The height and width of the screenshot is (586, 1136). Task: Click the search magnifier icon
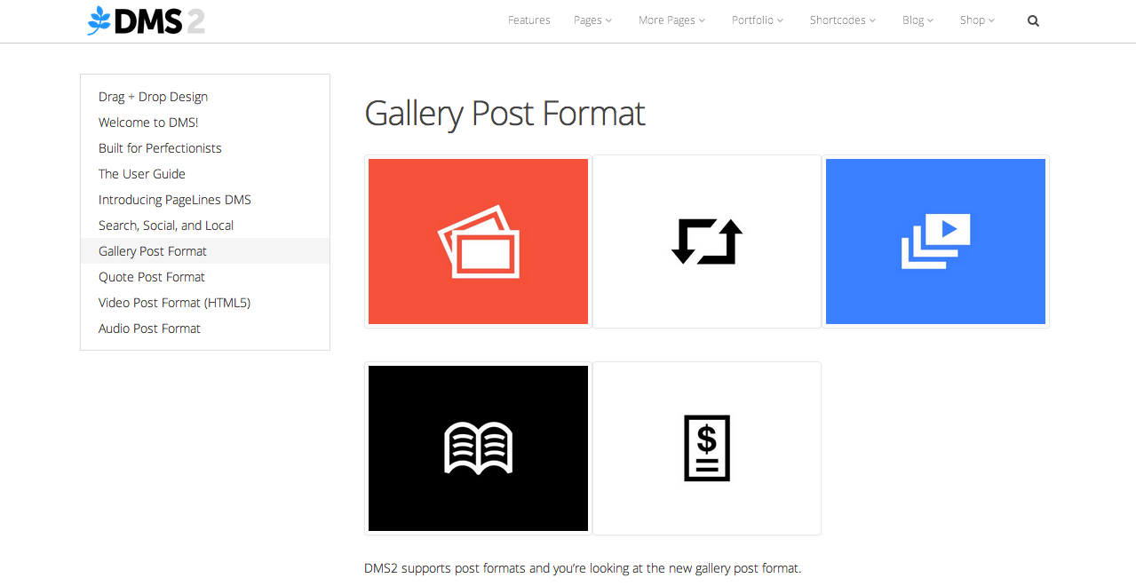click(1033, 20)
